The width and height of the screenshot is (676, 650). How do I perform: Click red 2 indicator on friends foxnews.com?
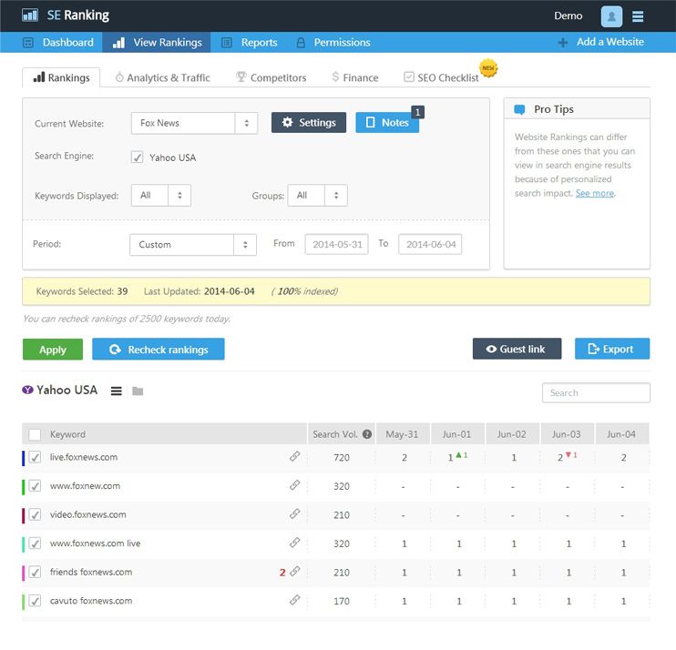[x=282, y=573]
